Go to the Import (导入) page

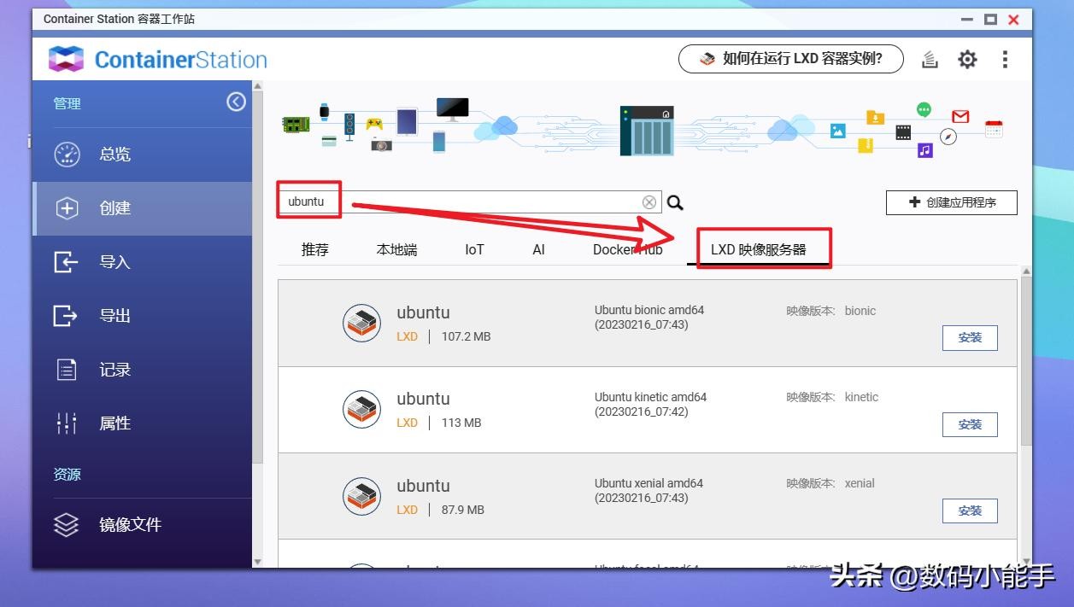coord(114,262)
